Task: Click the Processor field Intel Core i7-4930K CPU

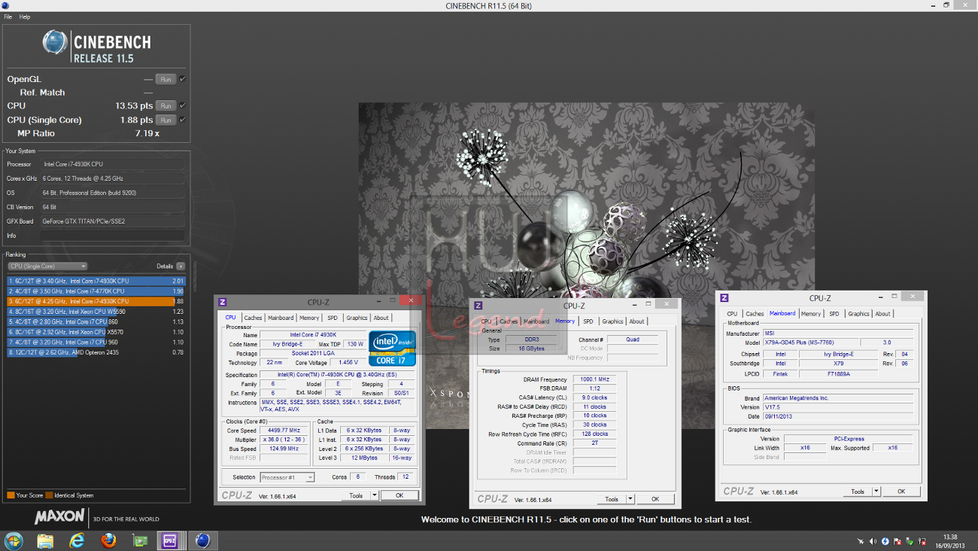Action: [x=113, y=164]
